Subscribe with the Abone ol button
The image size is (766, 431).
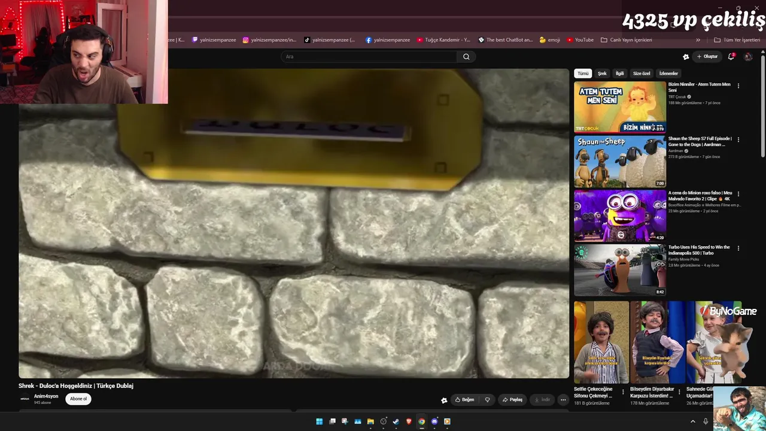(x=78, y=399)
